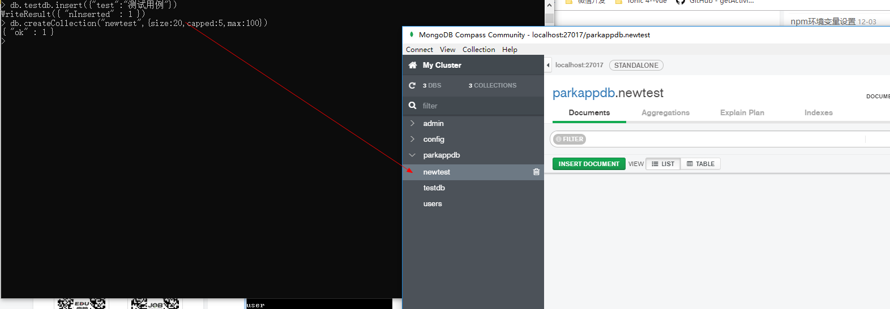
Task: Click the 3 COLLECTIONS counter
Action: coord(493,85)
